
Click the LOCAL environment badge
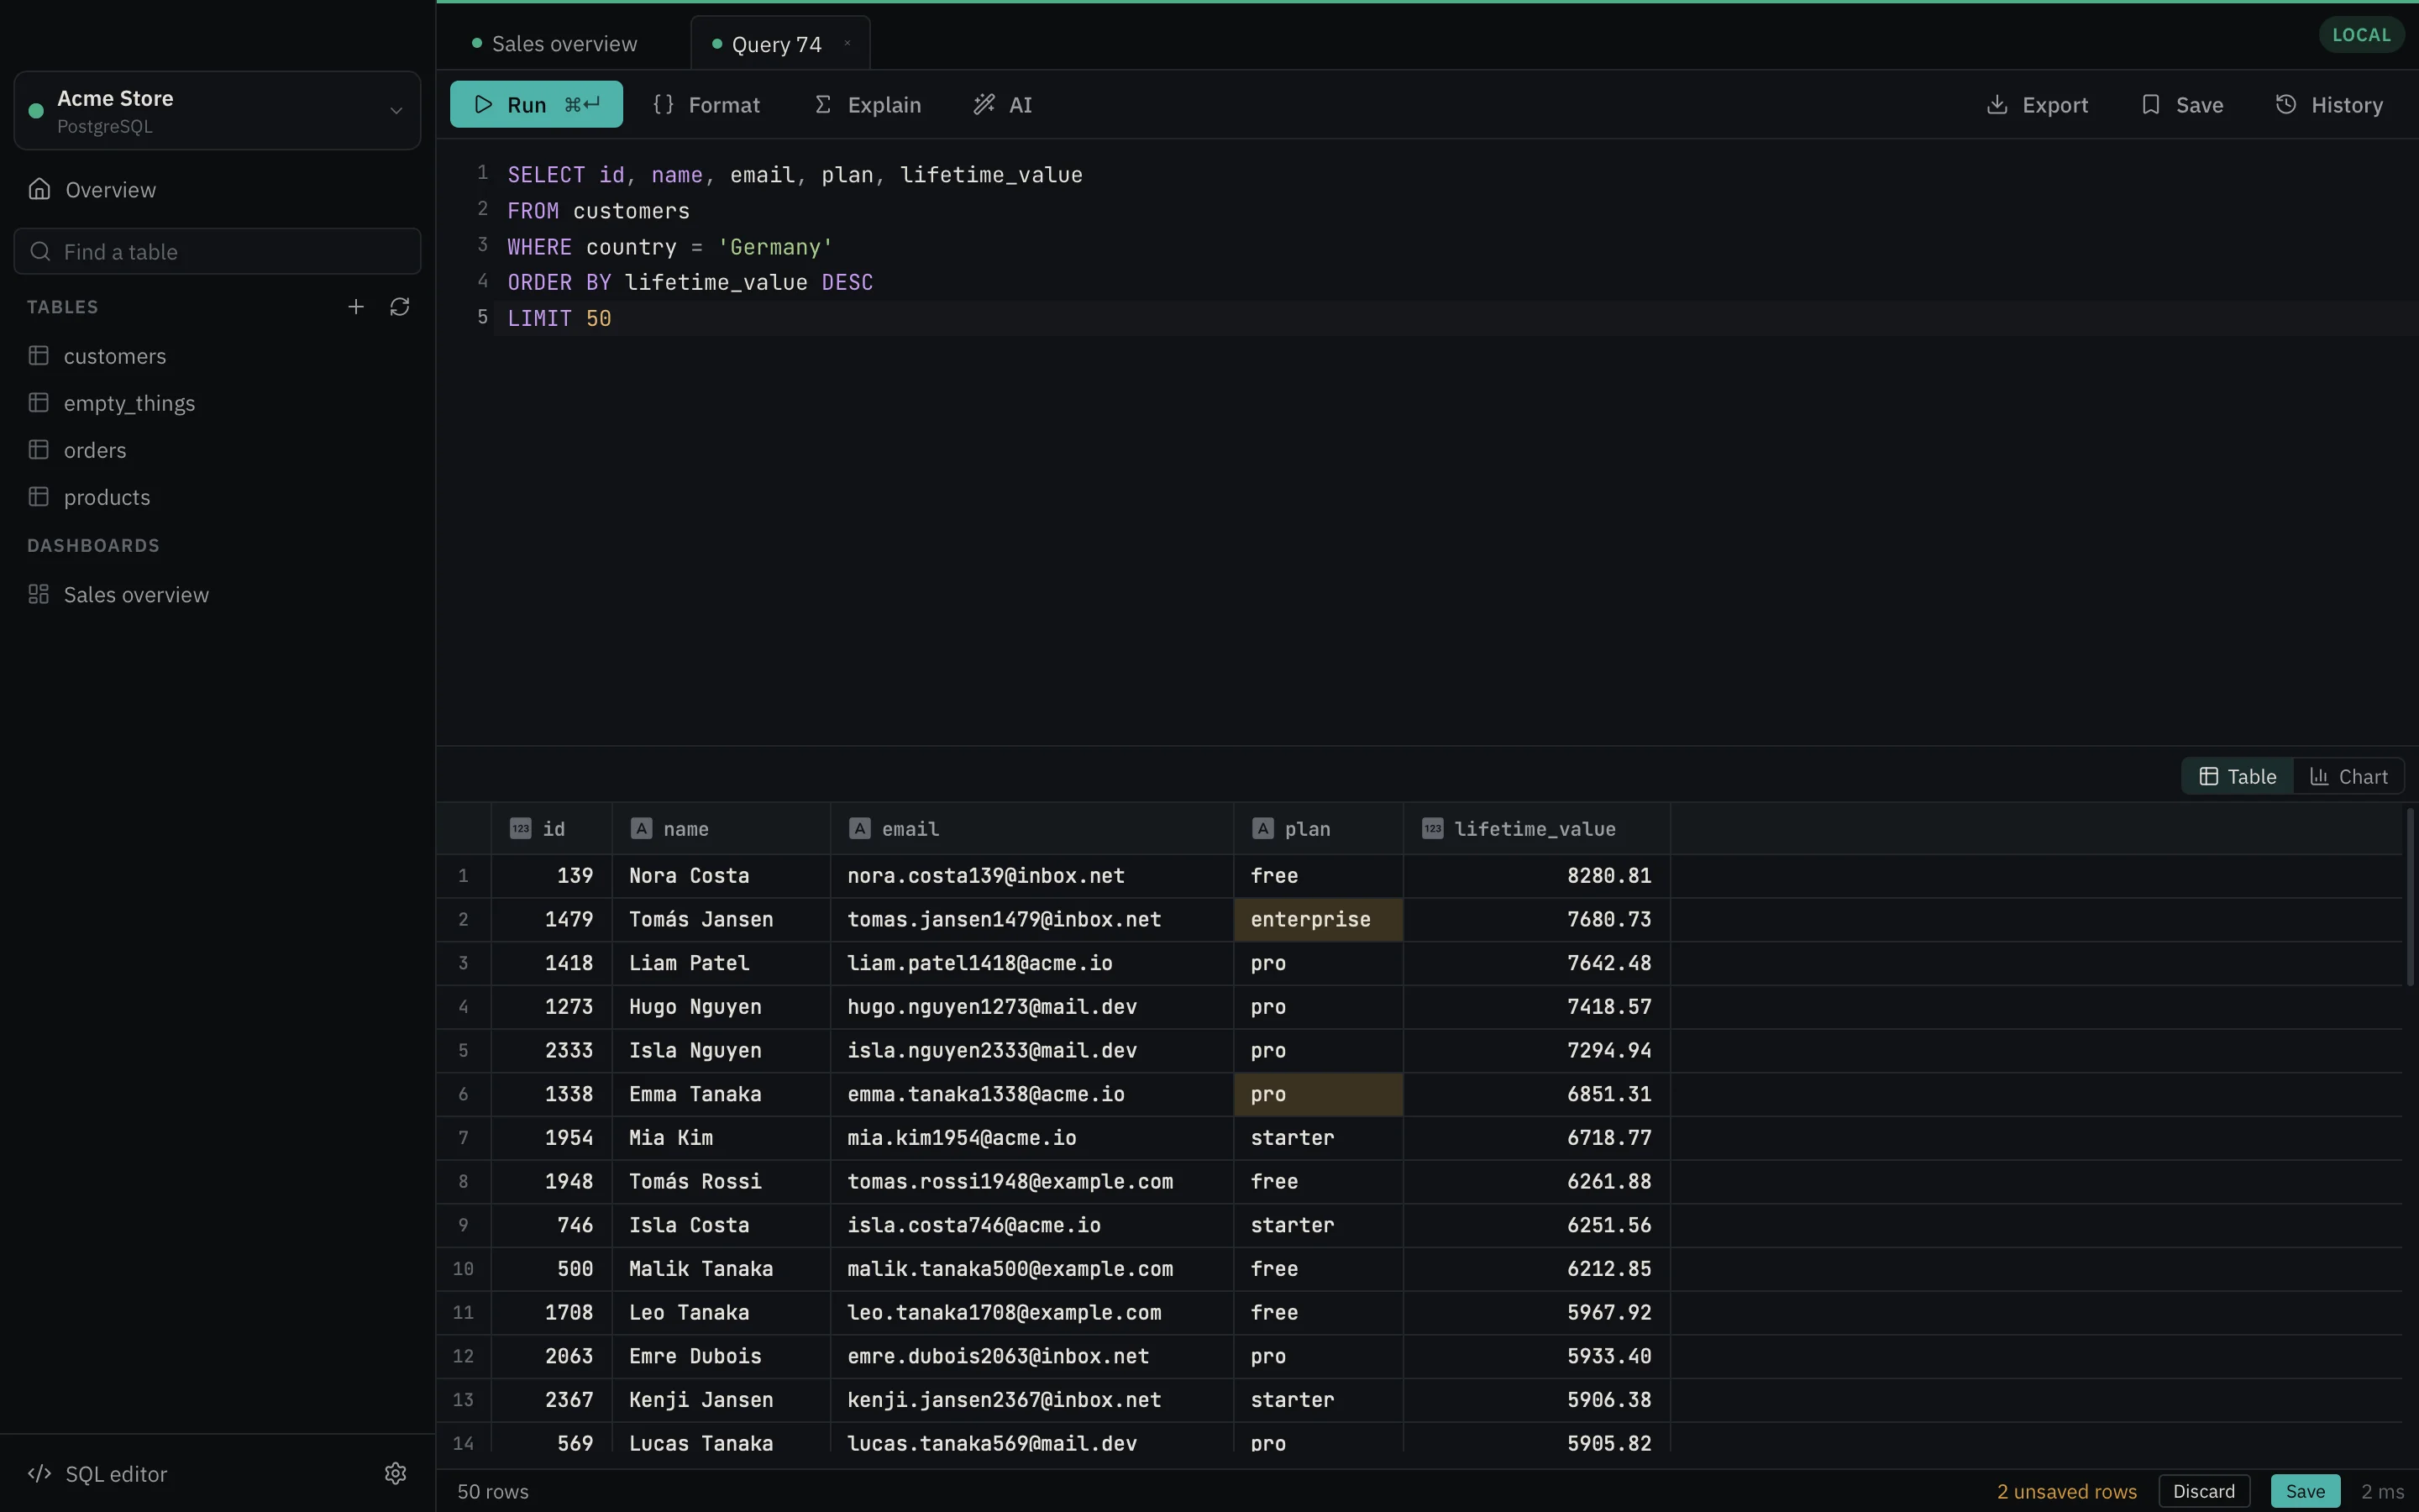tap(2361, 35)
